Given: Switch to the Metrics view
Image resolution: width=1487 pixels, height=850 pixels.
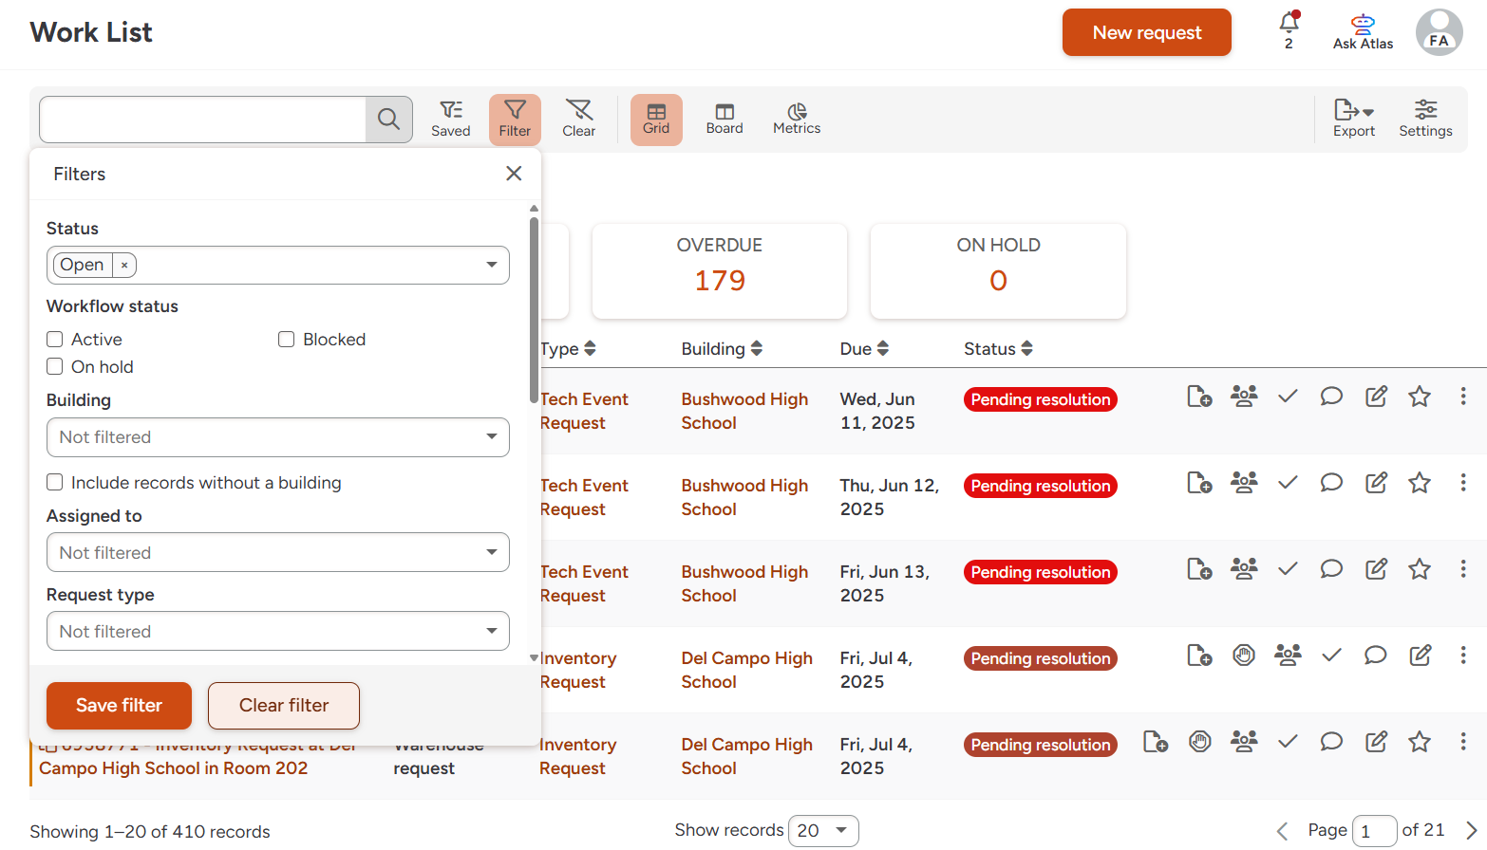Looking at the screenshot, I should tap(796, 120).
